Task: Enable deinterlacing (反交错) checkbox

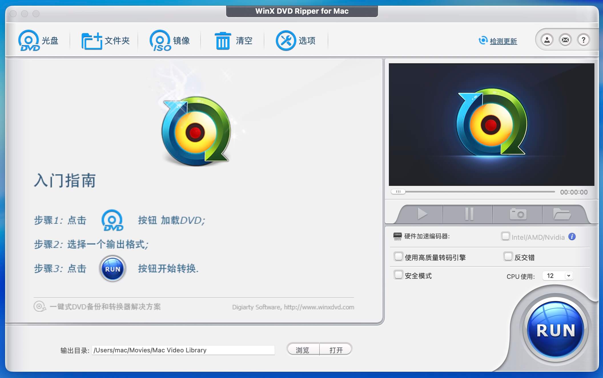Action: click(508, 257)
